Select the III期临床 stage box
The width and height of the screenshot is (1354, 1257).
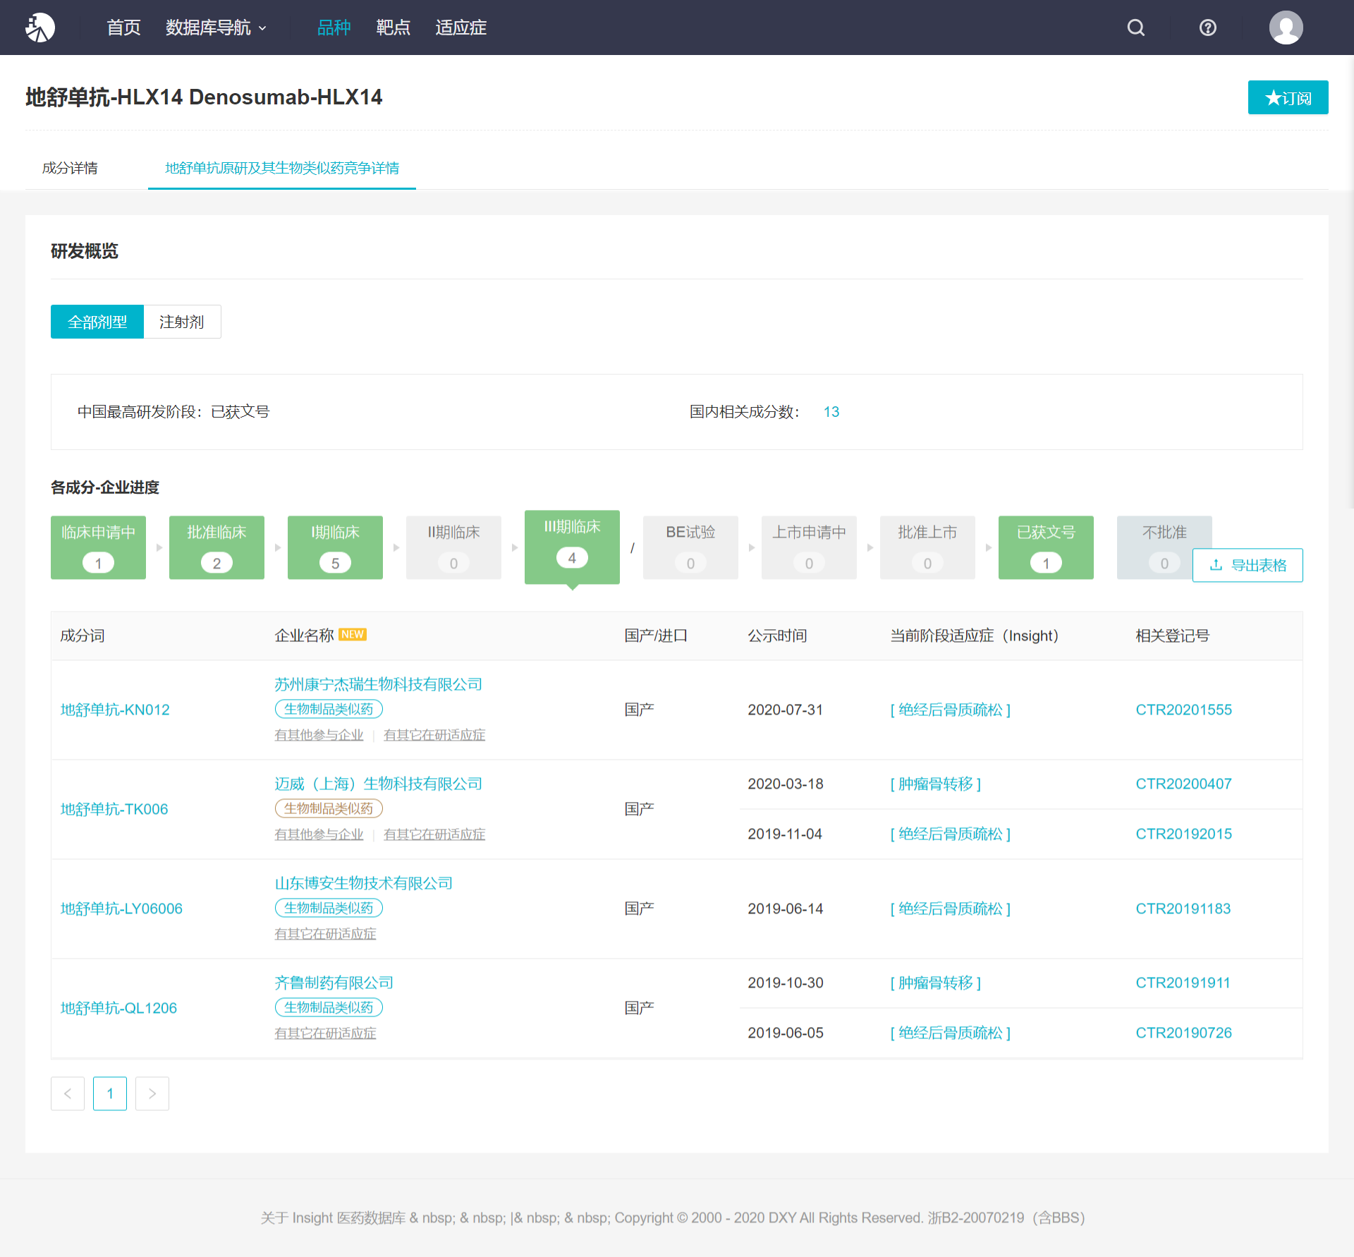pos(572,547)
